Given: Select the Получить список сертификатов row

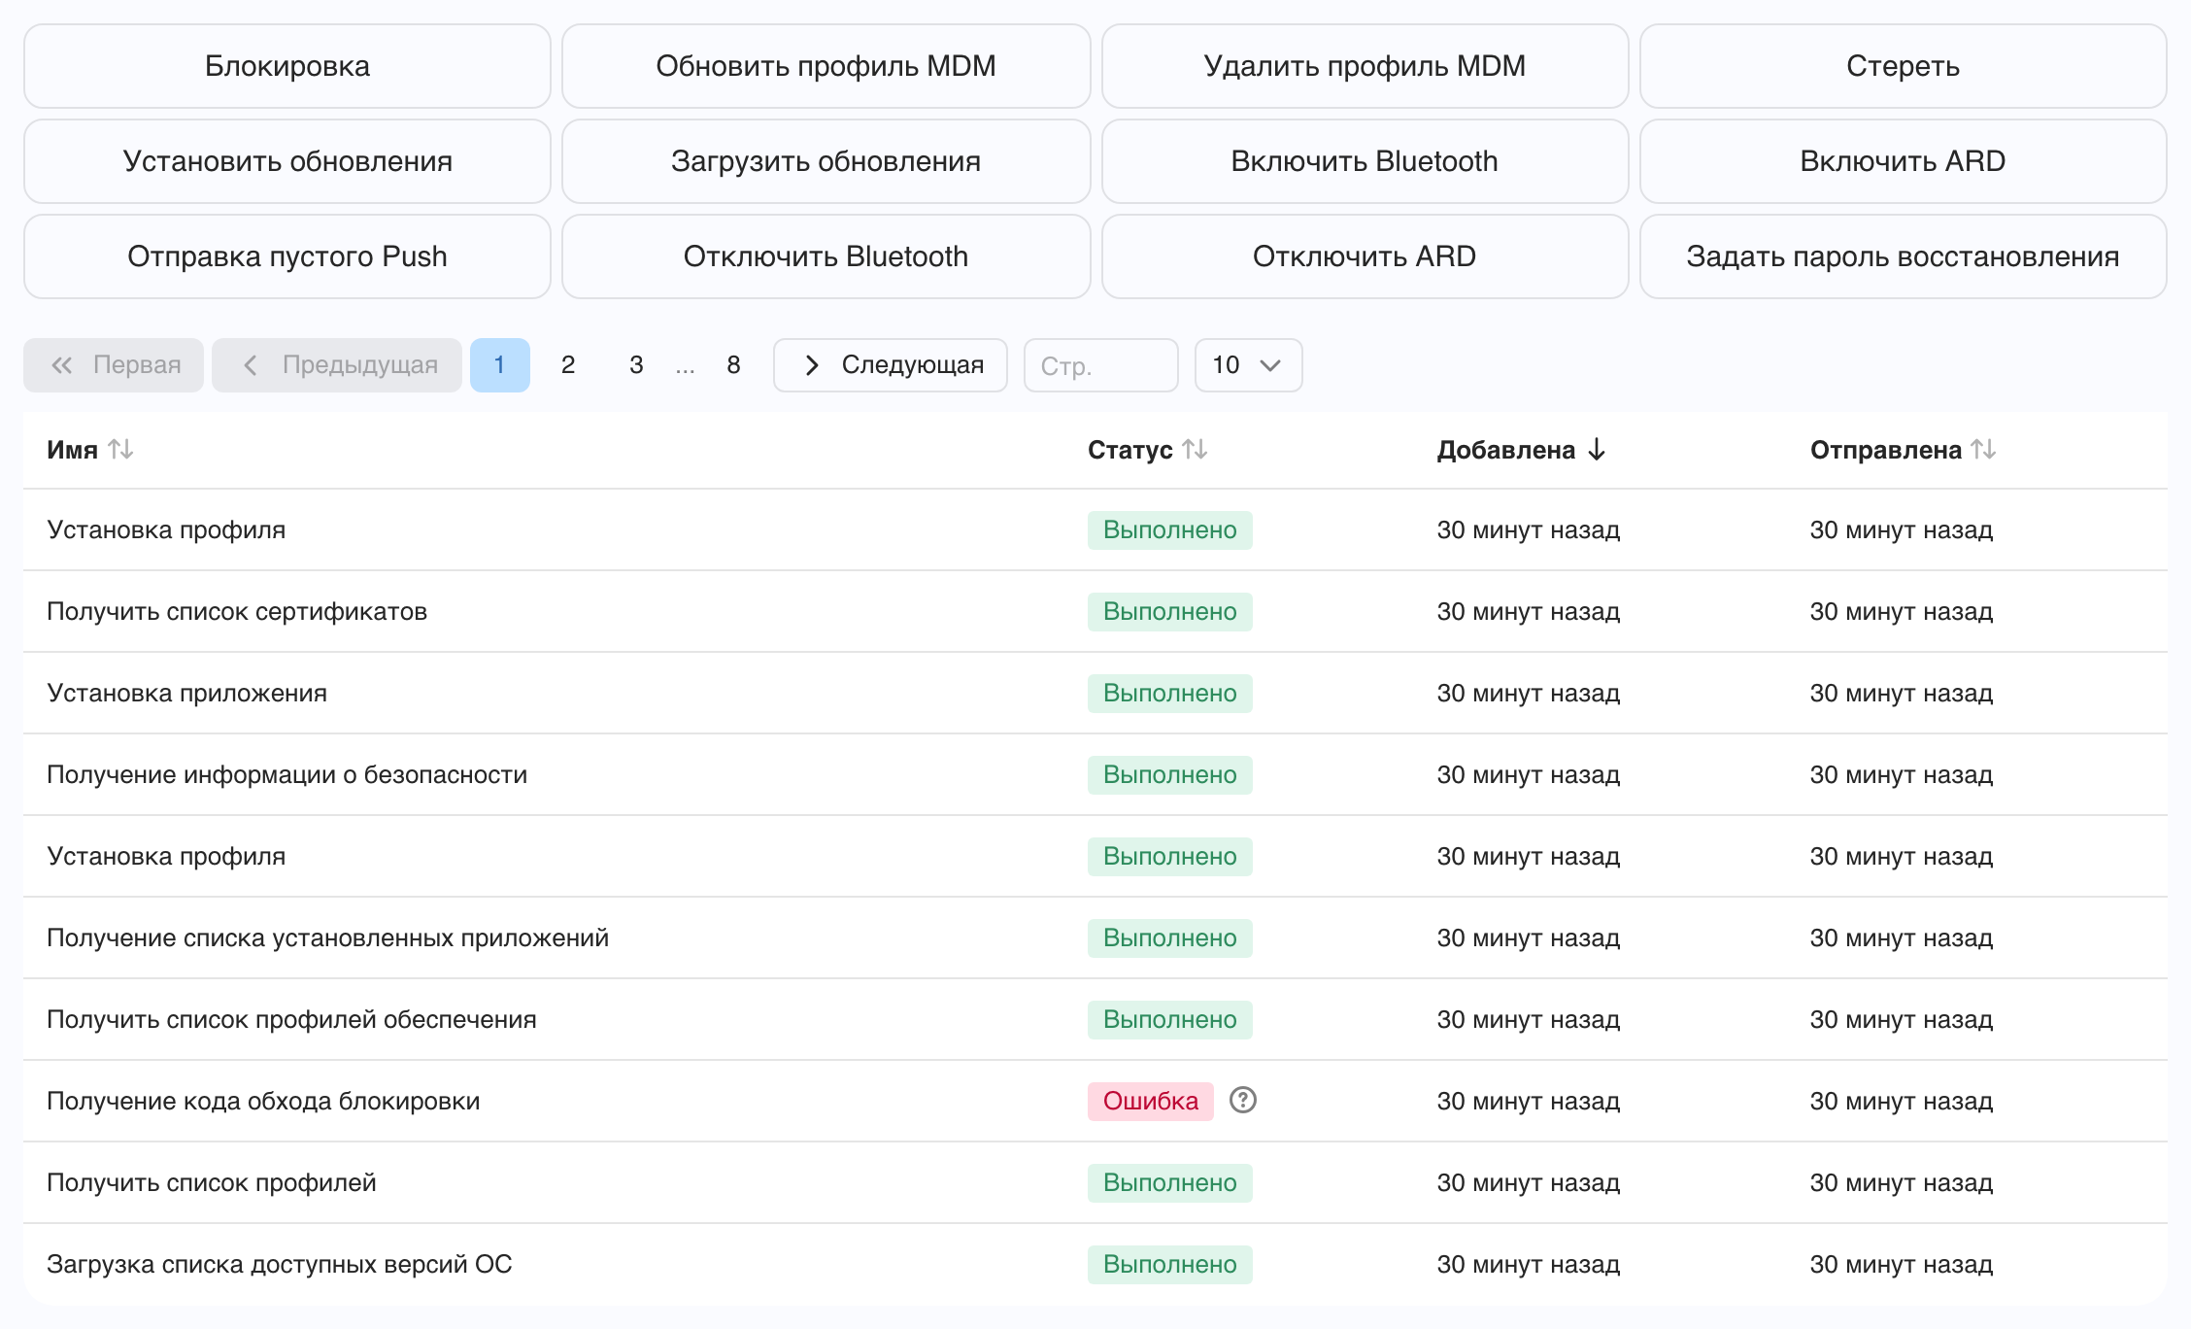Looking at the screenshot, I should click(1095, 611).
